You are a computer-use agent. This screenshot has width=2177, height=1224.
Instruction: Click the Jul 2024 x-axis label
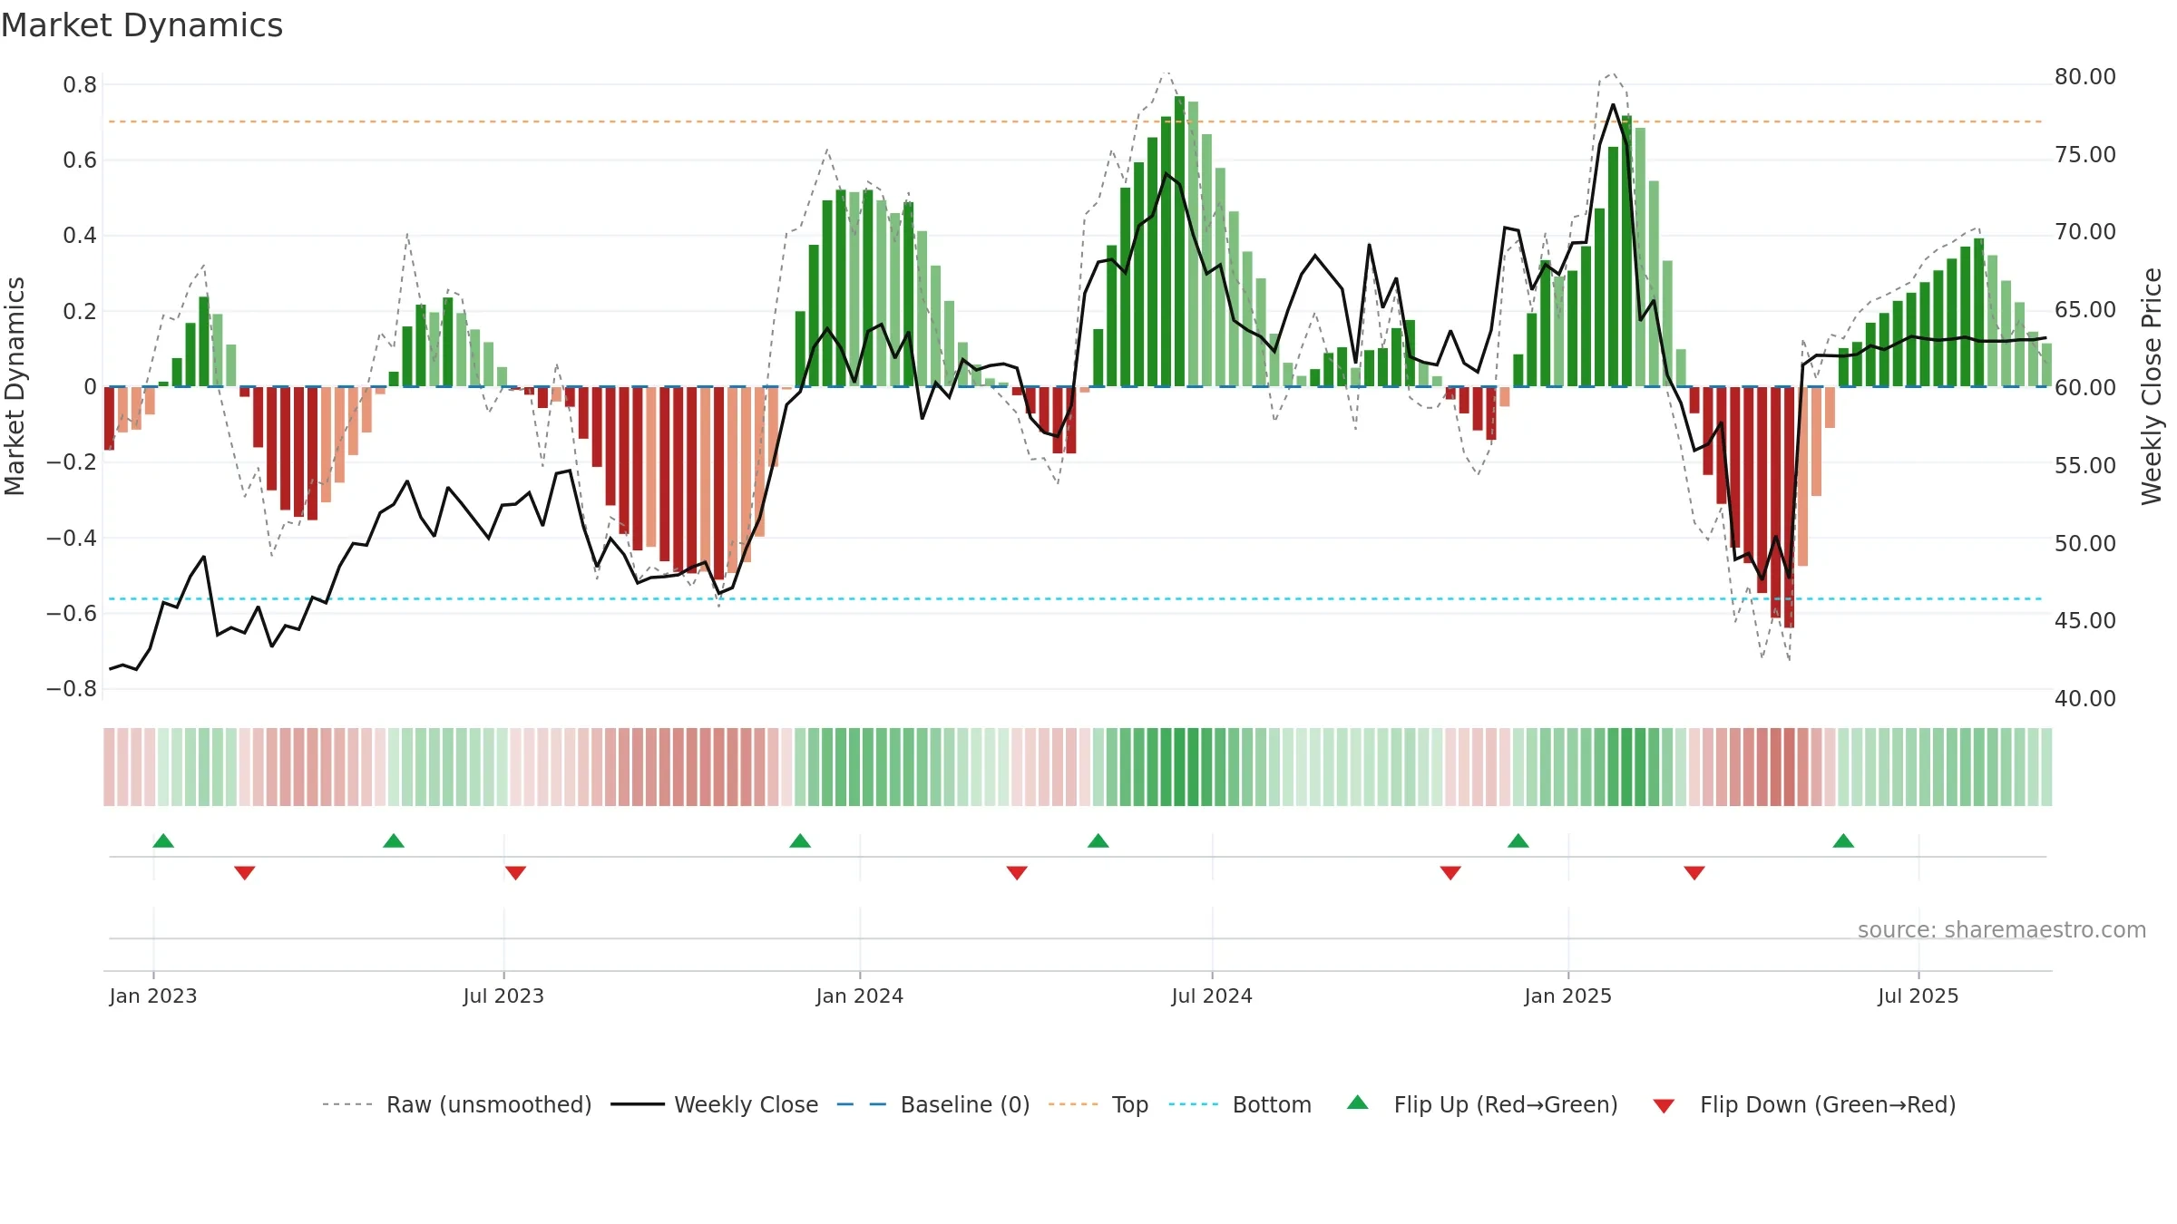(1212, 996)
